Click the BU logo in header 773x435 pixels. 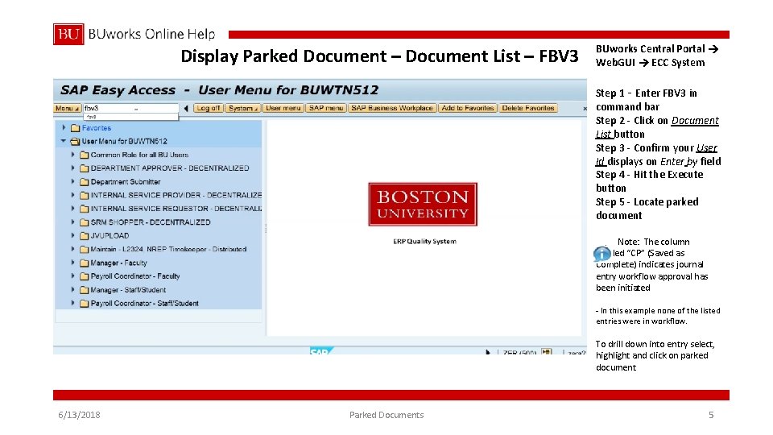68,34
